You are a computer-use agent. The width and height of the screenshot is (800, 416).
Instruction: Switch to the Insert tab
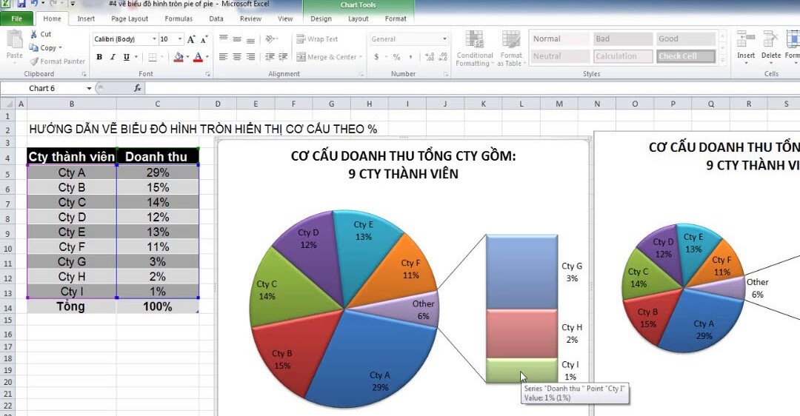(x=86, y=19)
